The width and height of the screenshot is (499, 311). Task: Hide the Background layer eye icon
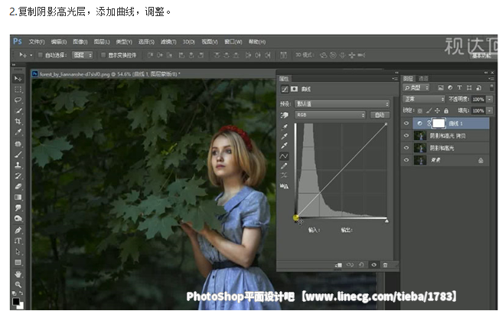click(406, 160)
